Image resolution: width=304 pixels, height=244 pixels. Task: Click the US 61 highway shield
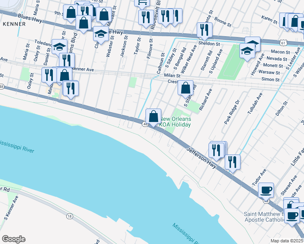(283, 43)
